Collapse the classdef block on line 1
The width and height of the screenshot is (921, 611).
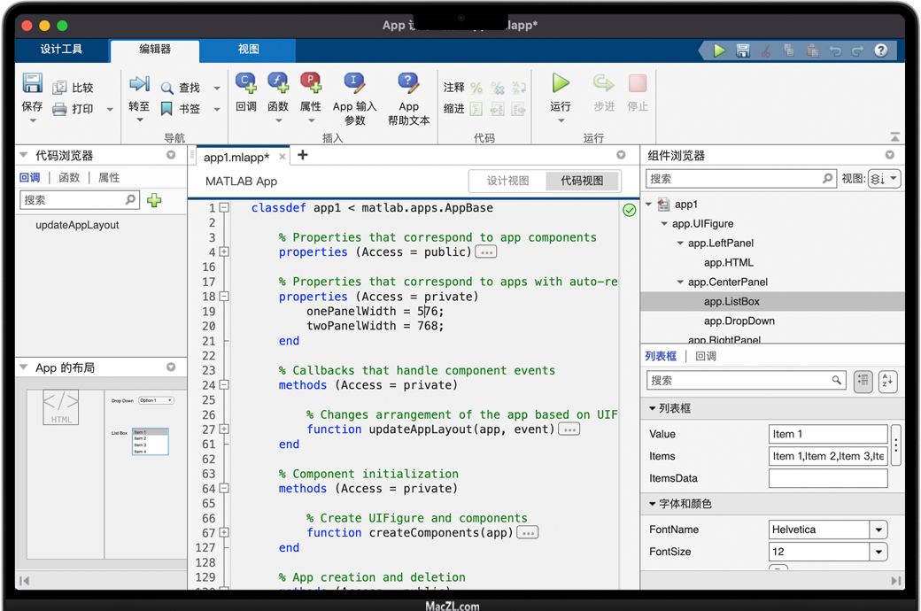pos(224,208)
